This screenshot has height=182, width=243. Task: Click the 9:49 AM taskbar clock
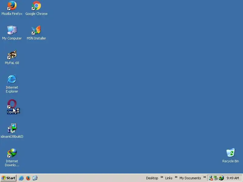pyautogui.click(x=233, y=178)
